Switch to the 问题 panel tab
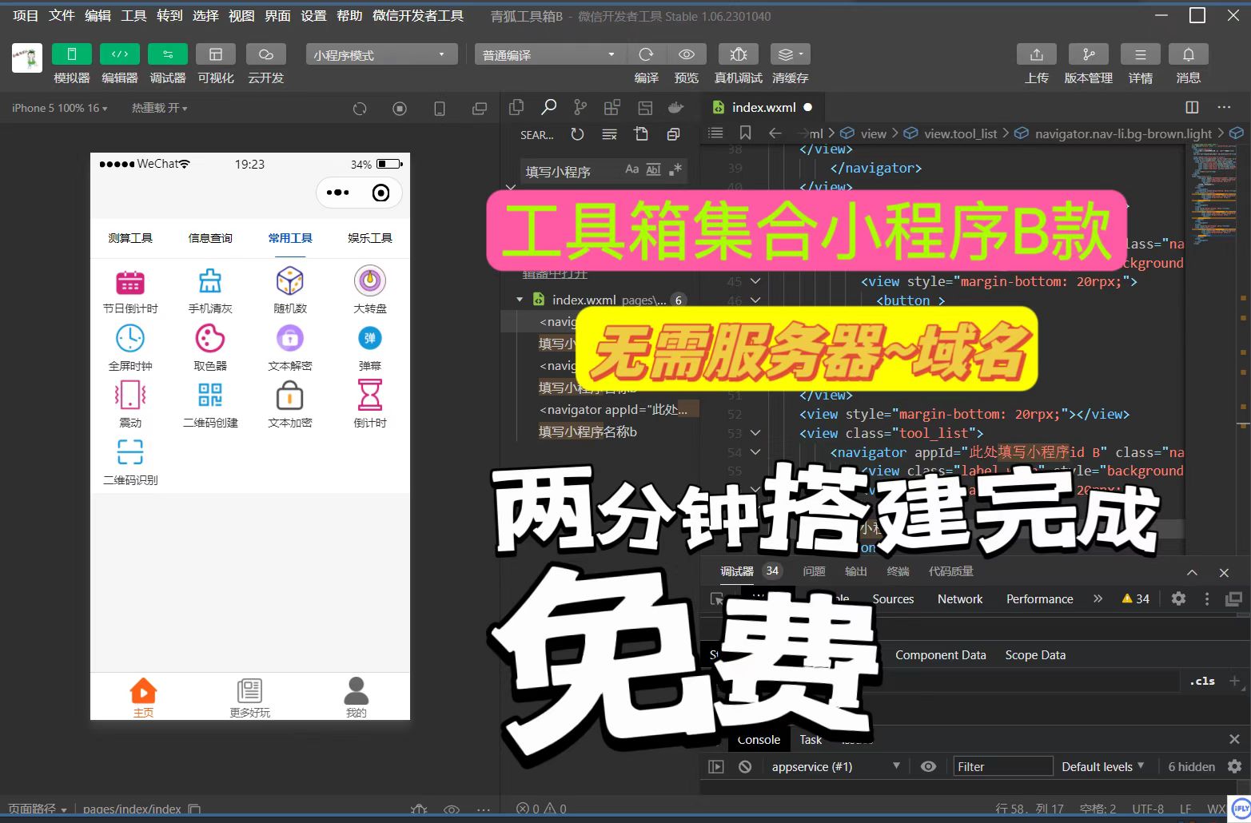 814,571
